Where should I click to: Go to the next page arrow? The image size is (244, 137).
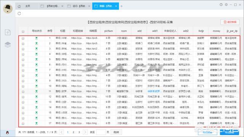click(x=85, y=132)
